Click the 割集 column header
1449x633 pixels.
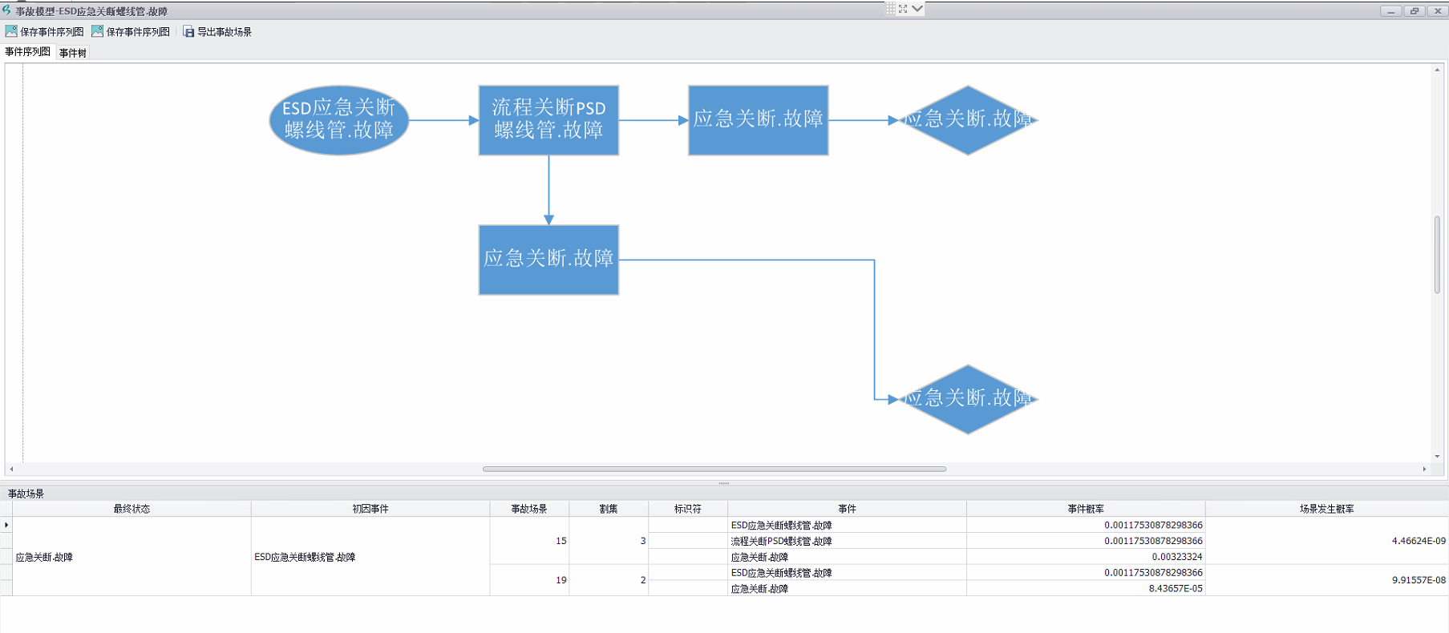coord(609,509)
